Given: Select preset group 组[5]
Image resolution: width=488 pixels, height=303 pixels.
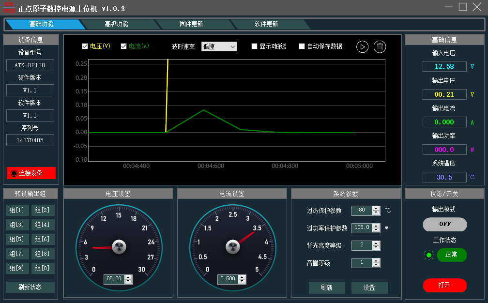Looking at the screenshot, I should (x=17, y=239).
